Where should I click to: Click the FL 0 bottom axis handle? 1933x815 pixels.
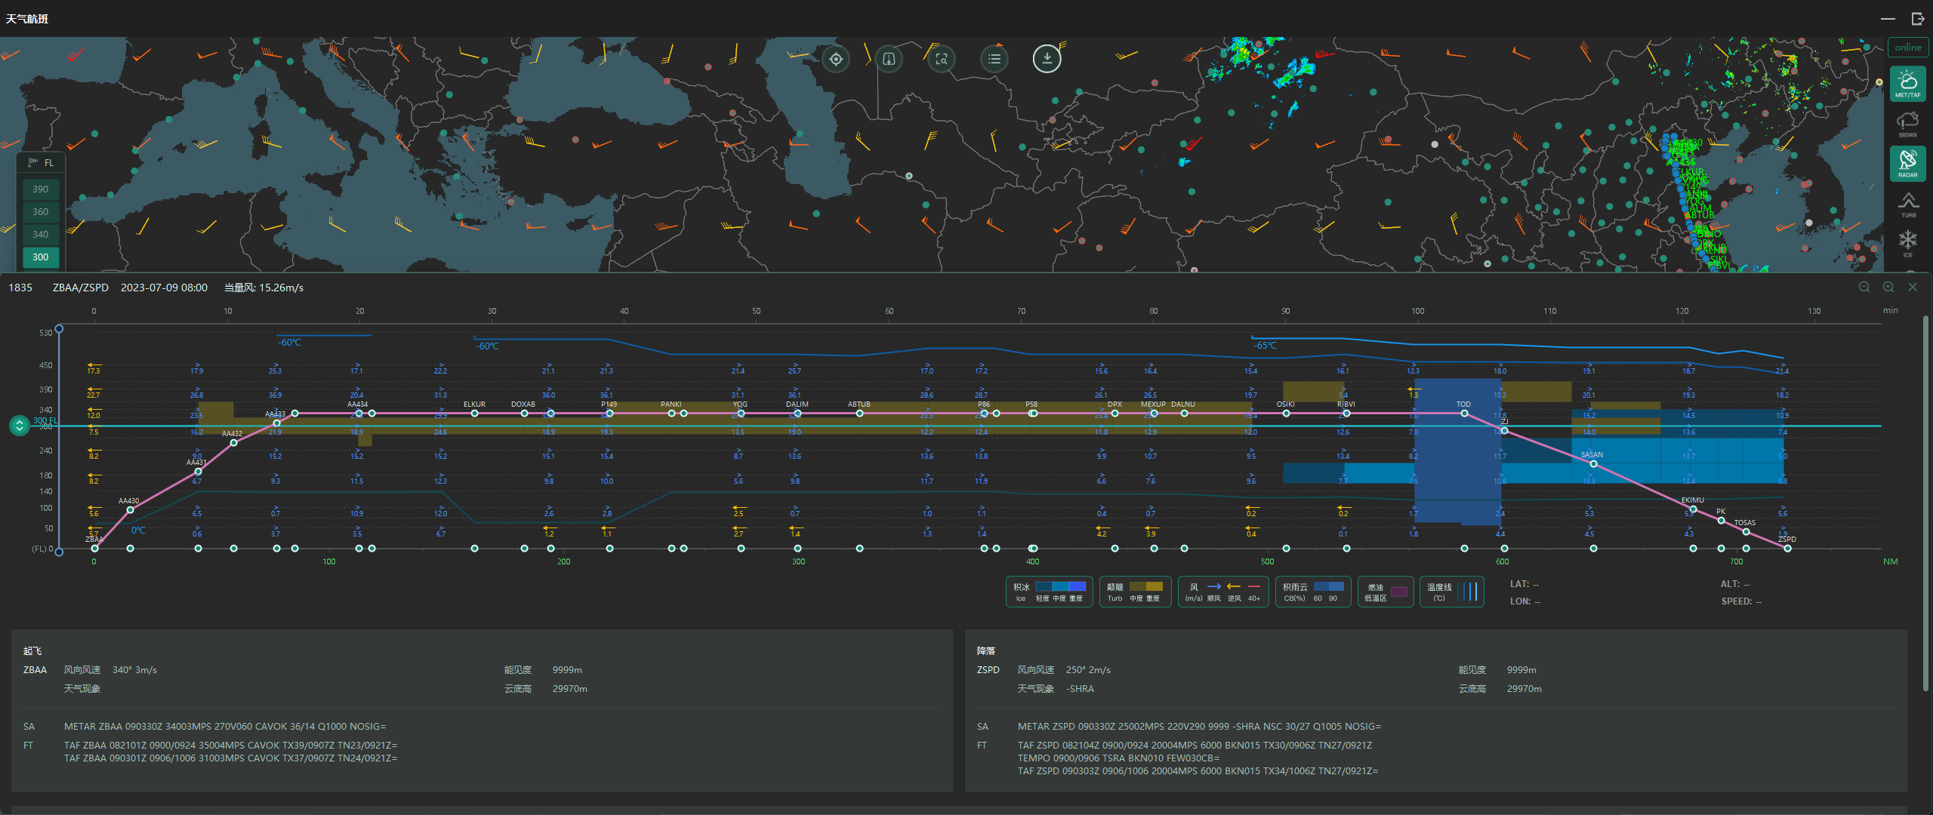59,552
